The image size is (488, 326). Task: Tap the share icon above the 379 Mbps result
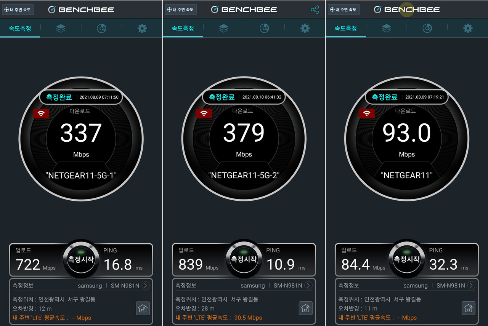click(315, 10)
